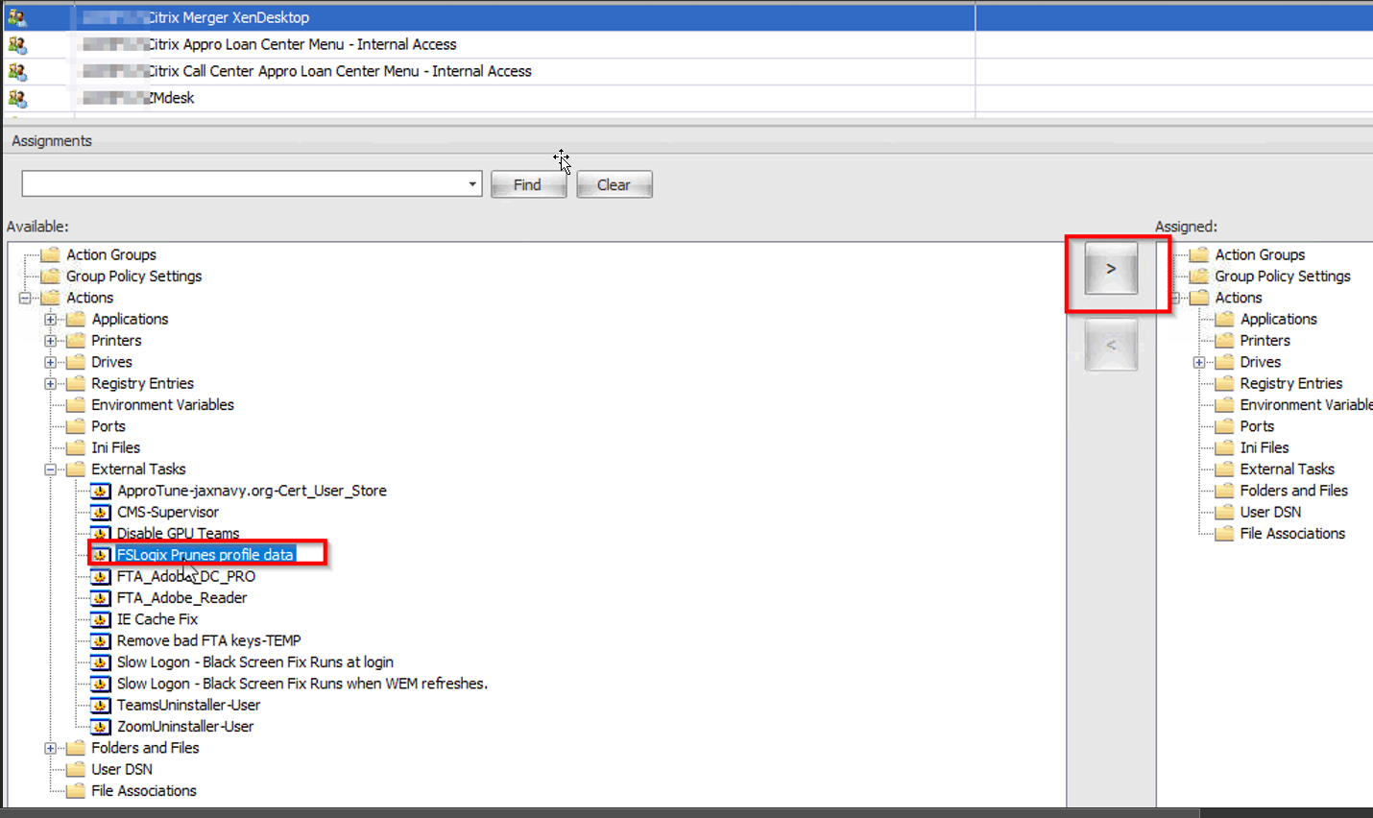Expand the Available Folders and Files node
The height and width of the screenshot is (818, 1373).
pyautogui.click(x=51, y=748)
